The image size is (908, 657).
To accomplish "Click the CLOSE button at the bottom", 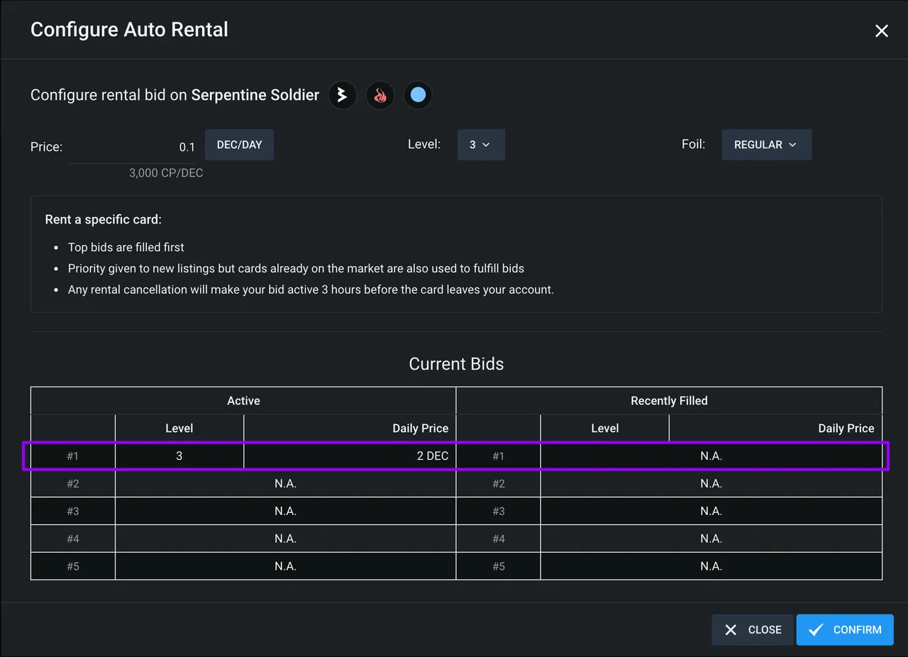I will click(753, 630).
